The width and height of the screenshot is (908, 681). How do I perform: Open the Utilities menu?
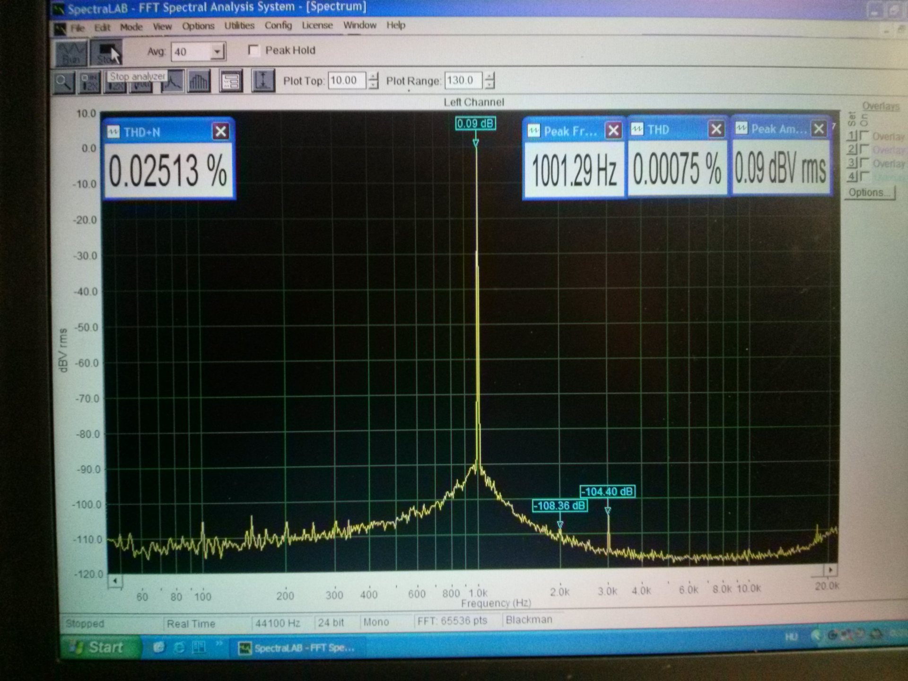click(x=239, y=26)
